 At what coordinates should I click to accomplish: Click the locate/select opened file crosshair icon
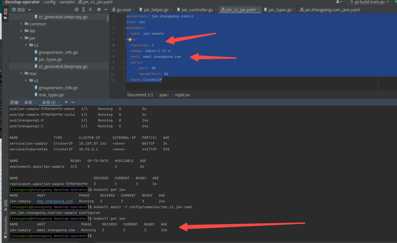pos(77,10)
